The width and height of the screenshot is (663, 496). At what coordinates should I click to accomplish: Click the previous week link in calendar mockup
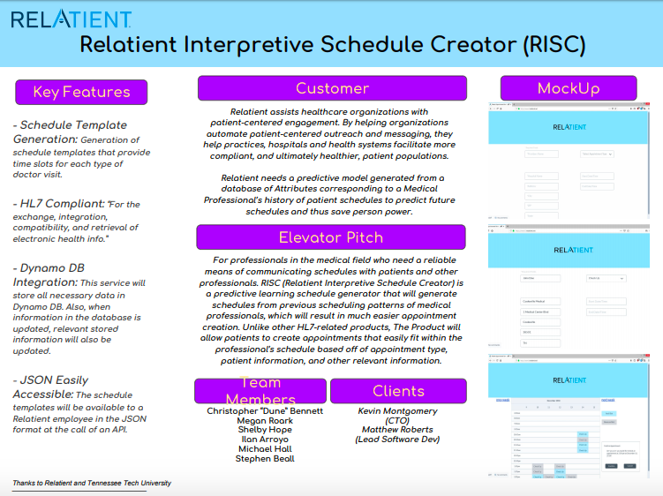[x=502, y=400]
